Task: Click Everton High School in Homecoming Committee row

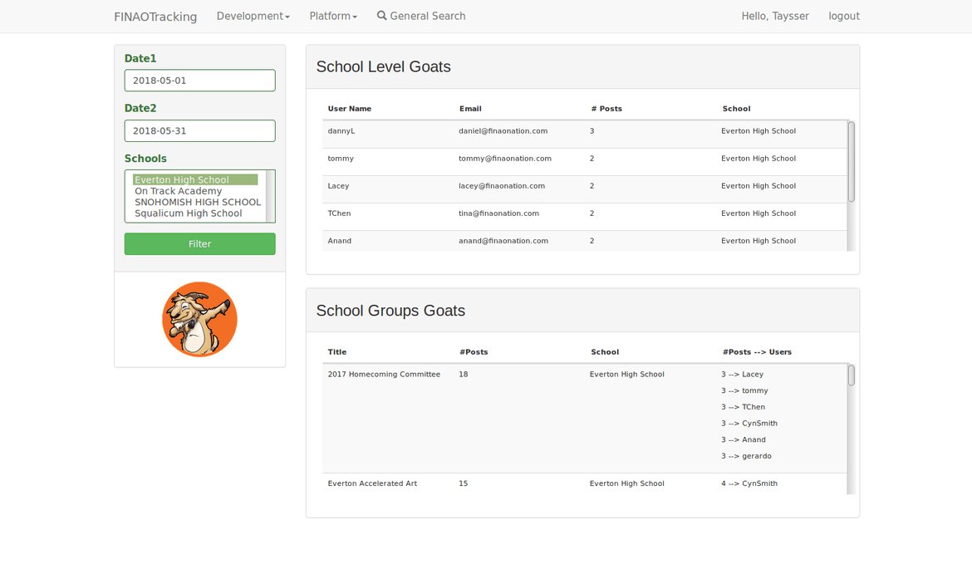Action: coord(626,375)
